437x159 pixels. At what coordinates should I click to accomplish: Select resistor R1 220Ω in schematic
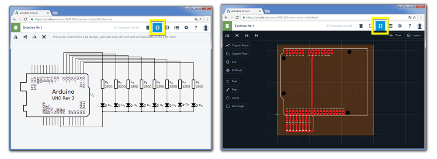pyautogui.click(x=103, y=84)
